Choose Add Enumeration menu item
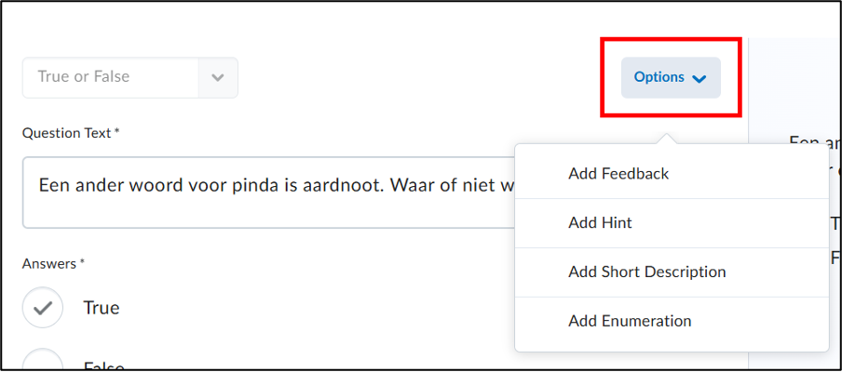 pos(630,322)
